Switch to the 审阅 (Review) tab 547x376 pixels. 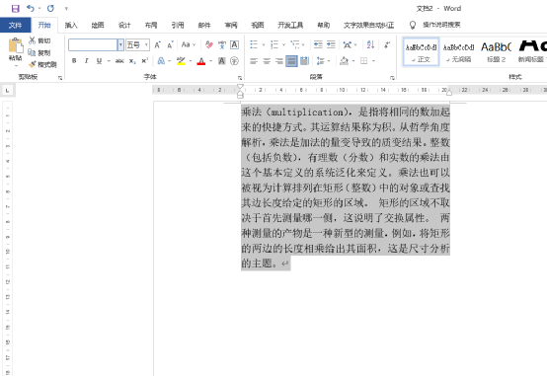point(231,25)
